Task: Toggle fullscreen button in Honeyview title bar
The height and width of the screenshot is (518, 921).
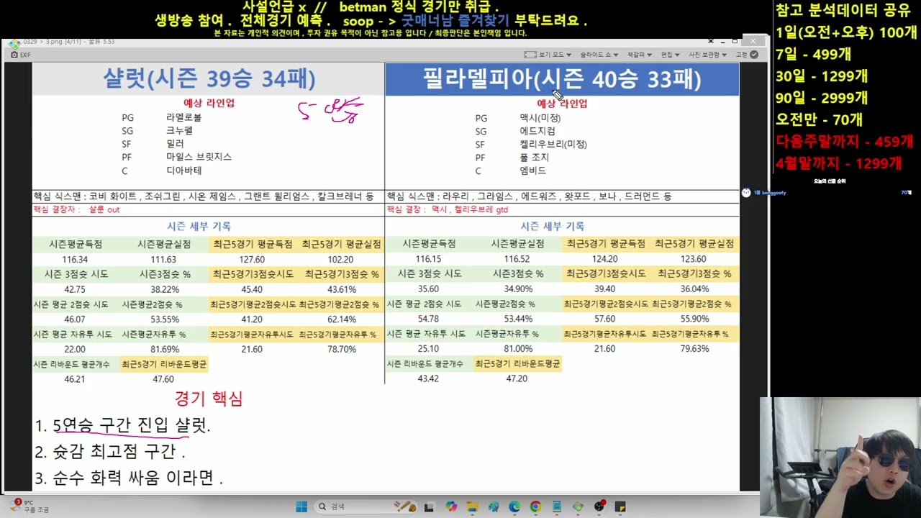Action: point(710,41)
